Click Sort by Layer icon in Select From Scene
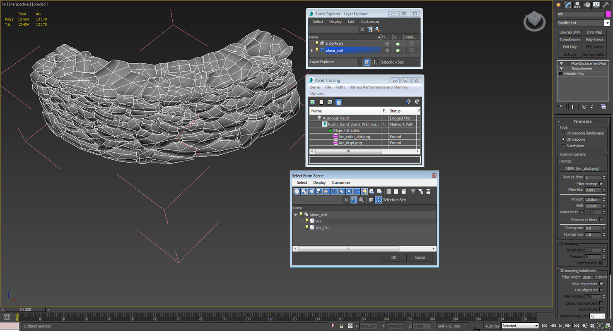The height and width of the screenshot is (331, 613). pyautogui.click(x=371, y=200)
